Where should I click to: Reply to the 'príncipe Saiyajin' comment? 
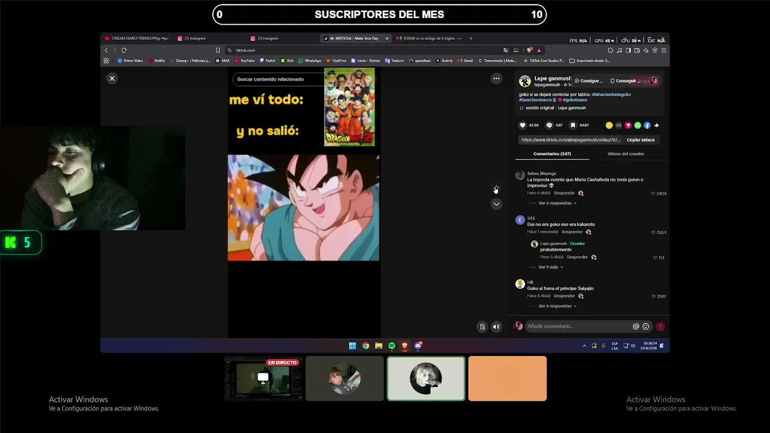coord(564,296)
